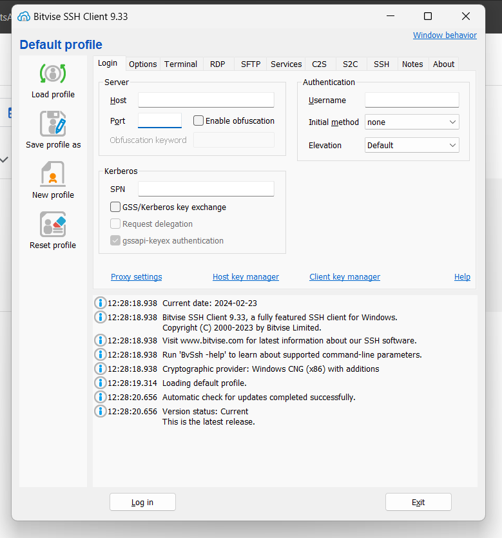
Task: Click the Help link
Action: tap(462, 276)
